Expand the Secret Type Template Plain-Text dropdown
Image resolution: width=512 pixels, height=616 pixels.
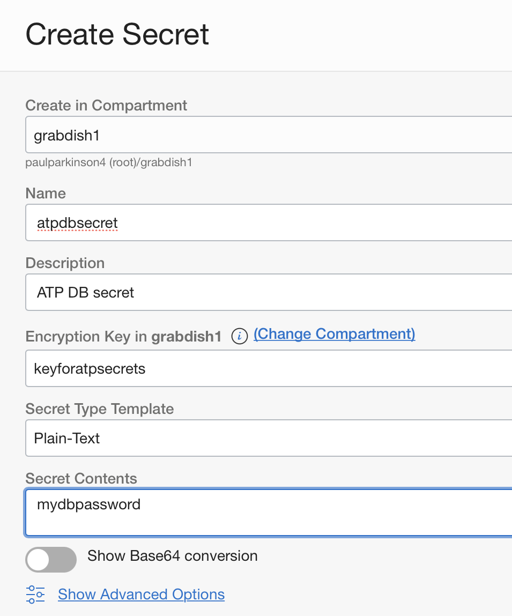point(268,438)
